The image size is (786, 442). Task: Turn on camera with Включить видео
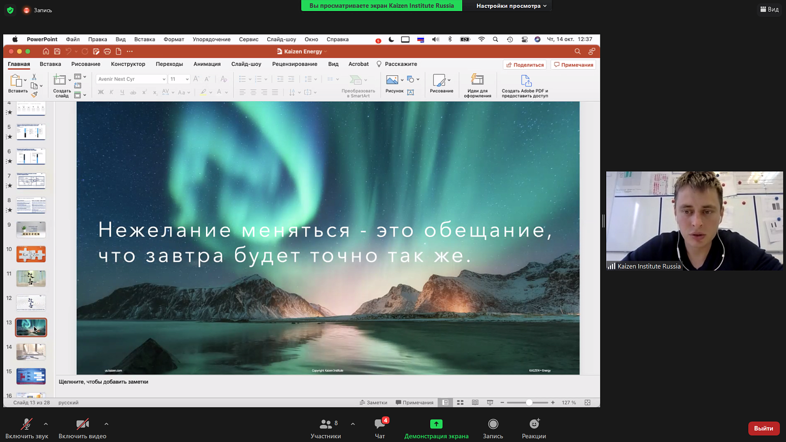pyautogui.click(x=82, y=428)
